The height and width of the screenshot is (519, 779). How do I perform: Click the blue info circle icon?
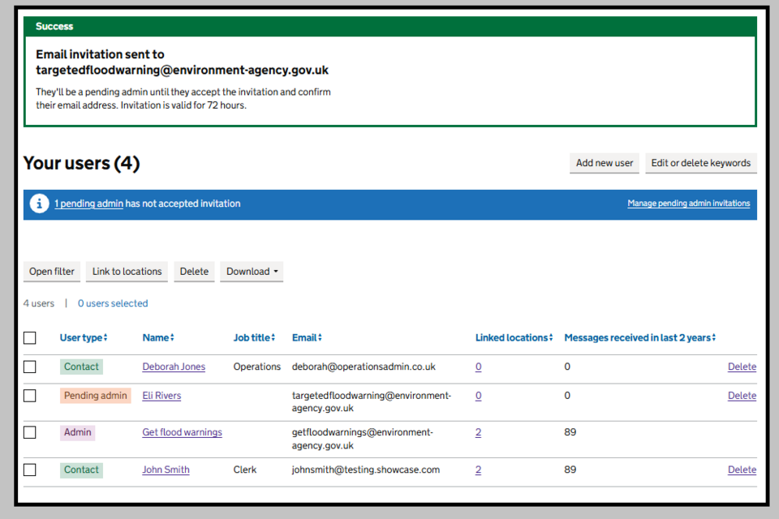coord(40,204)
